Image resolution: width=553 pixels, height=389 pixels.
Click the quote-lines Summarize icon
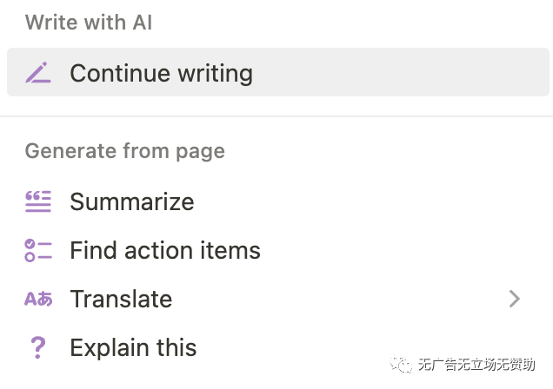click(38, 201)
